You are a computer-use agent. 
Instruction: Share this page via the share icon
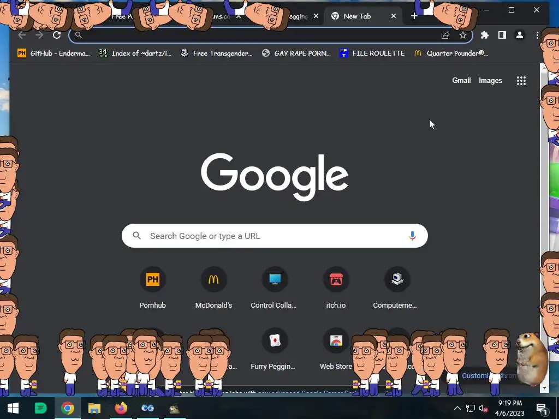click(445, 35)
